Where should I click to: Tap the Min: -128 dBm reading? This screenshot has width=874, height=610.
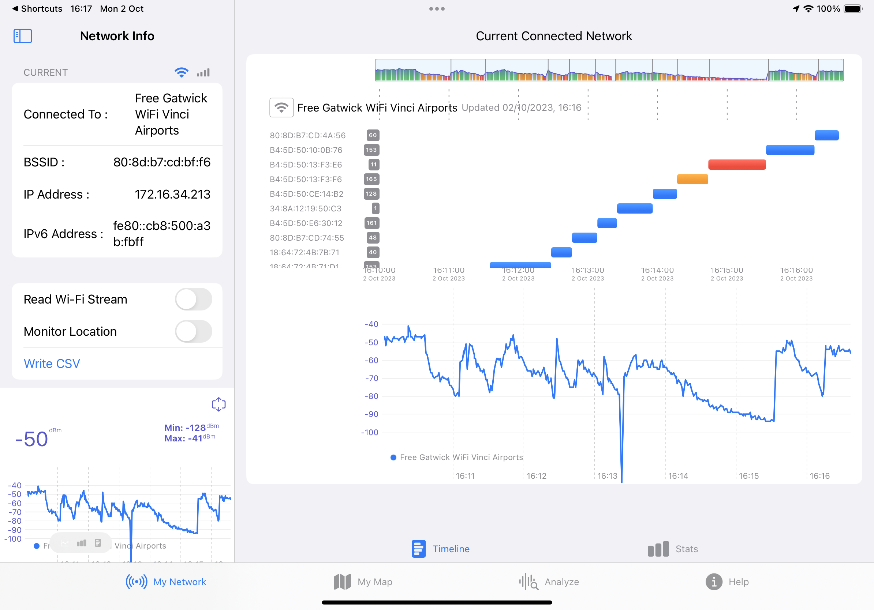pos(191,427)
